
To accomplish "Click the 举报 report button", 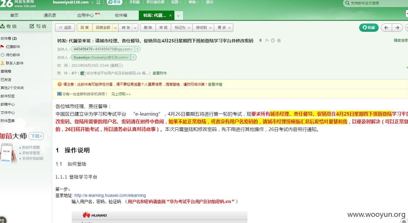I will [163, 28].
